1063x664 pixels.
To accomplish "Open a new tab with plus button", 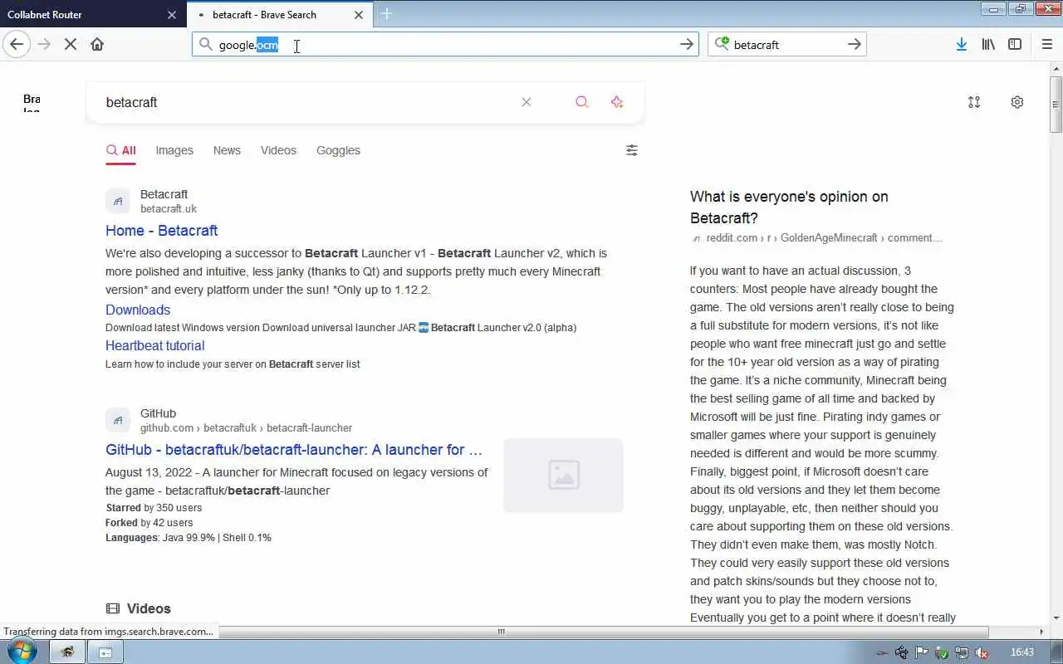I will [x=387, y=14].
